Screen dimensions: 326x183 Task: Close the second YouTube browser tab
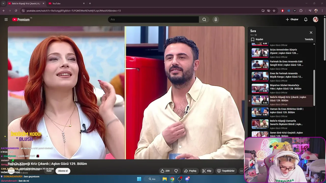84,4
